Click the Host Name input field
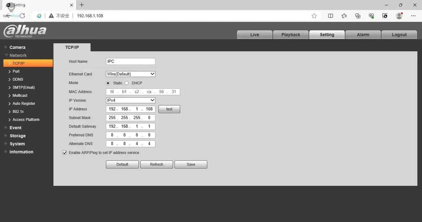 pos(130,62)
